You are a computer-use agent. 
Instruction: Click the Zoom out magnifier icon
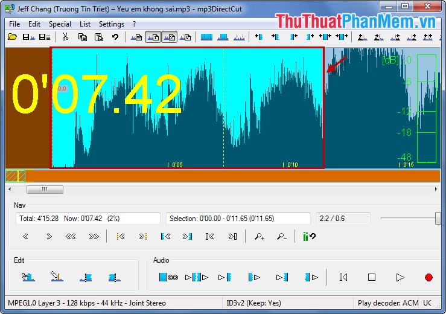[281, 237]
